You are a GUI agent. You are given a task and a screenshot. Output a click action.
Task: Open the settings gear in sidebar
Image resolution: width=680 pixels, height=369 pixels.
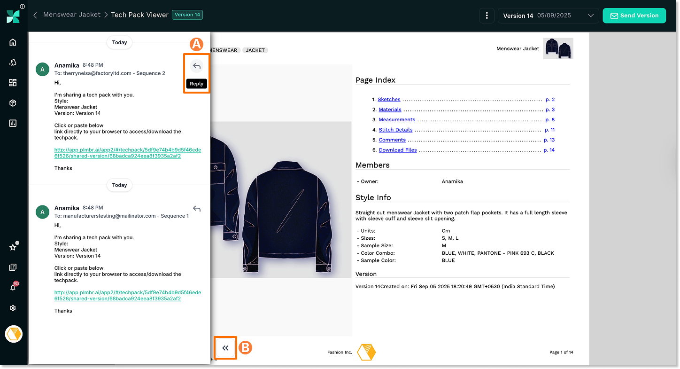(x=13, y=308)
